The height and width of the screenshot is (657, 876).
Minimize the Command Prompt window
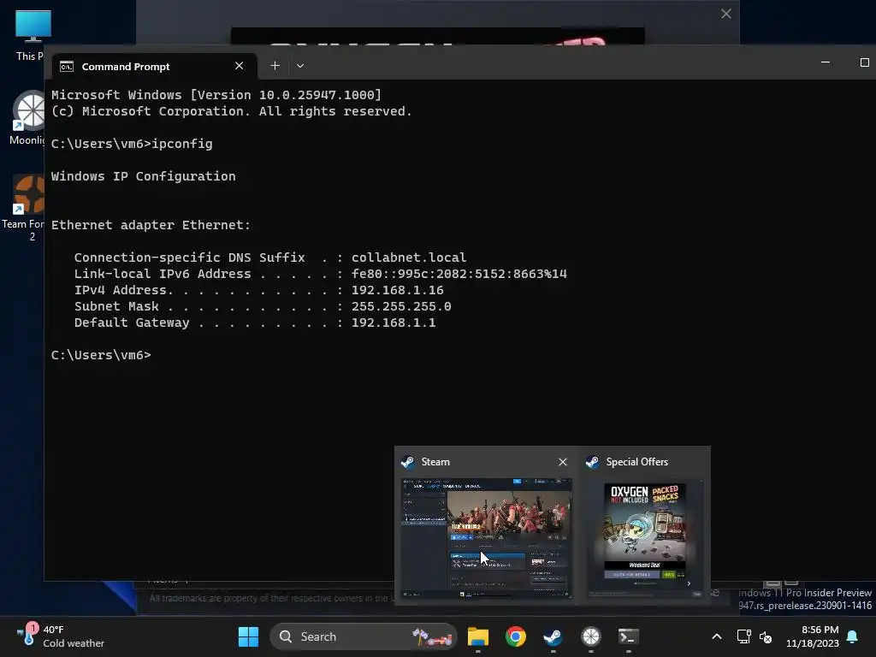[x=826, y=62]
